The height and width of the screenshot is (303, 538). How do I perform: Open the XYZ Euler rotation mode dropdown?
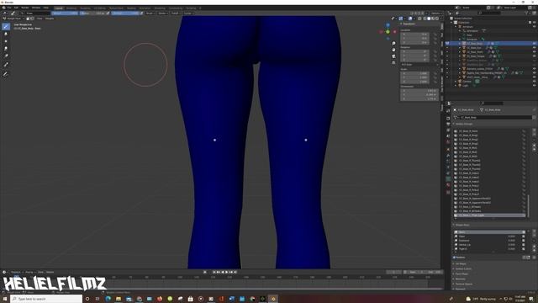tap(419, 65)
